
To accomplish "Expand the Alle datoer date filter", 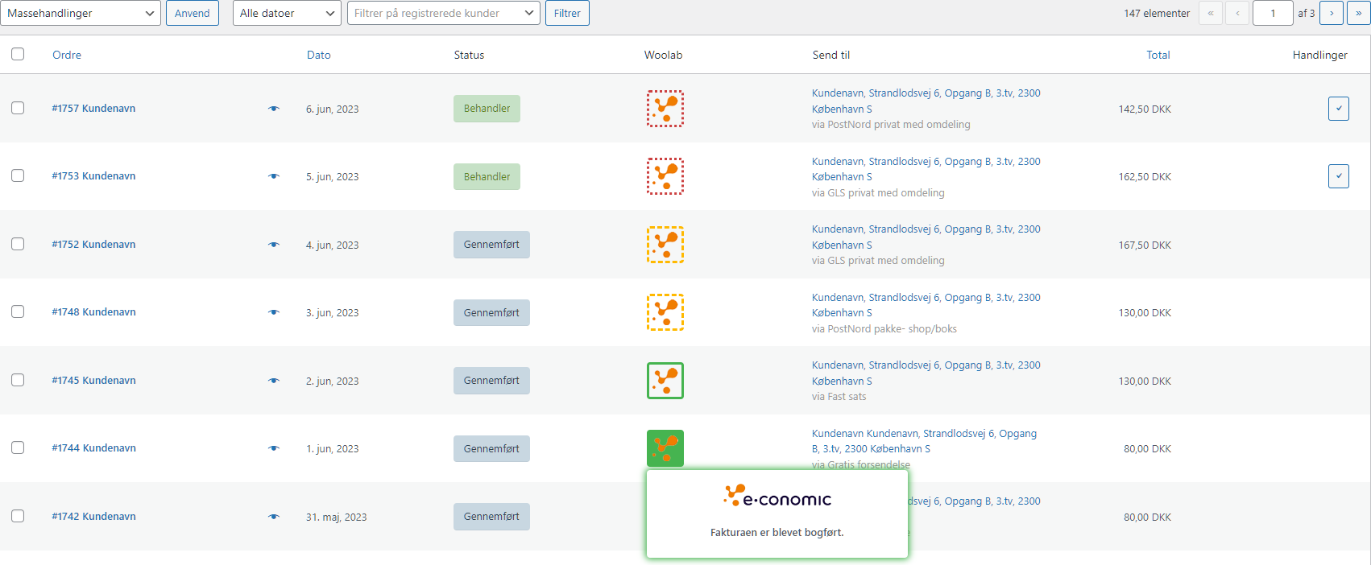I will coord(287,13).
